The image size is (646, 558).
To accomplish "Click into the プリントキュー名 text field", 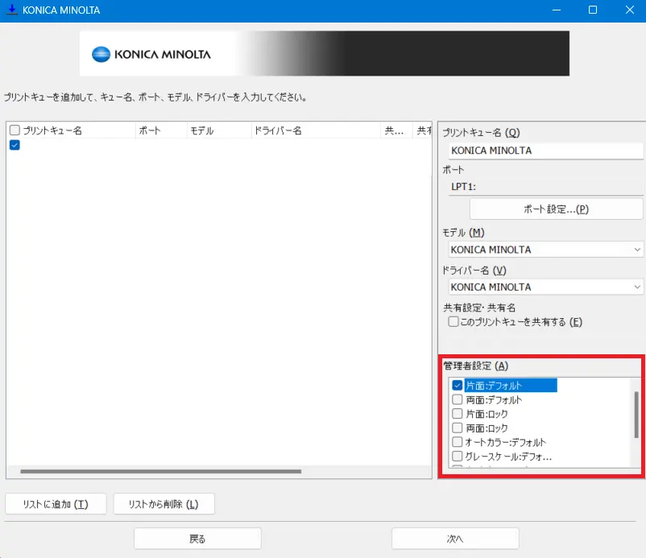I will 545,151.
